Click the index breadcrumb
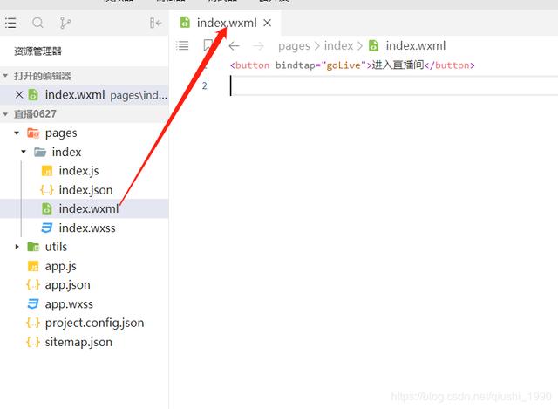This screenshot has width=558, height=409. pos(338,45)
